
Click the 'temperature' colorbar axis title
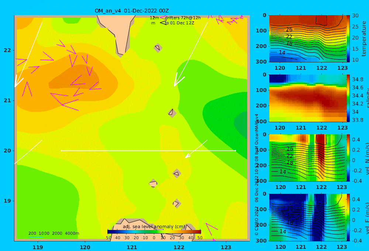364,39
